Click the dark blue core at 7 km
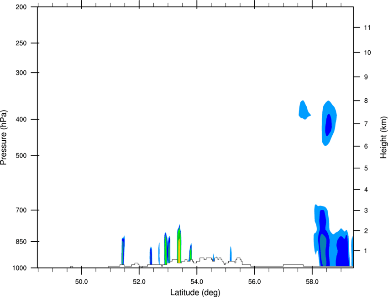Image resolution: width=388 pixels, height=297 pixels. coord(328,125)
